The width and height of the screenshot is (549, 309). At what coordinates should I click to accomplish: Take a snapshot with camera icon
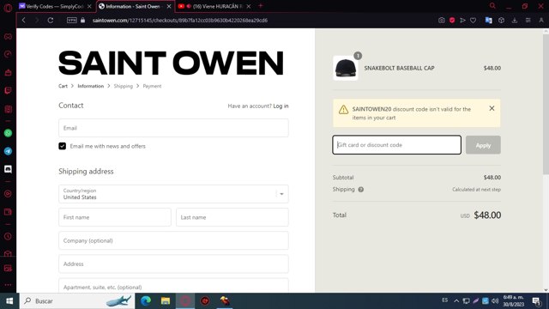(442, 21)
